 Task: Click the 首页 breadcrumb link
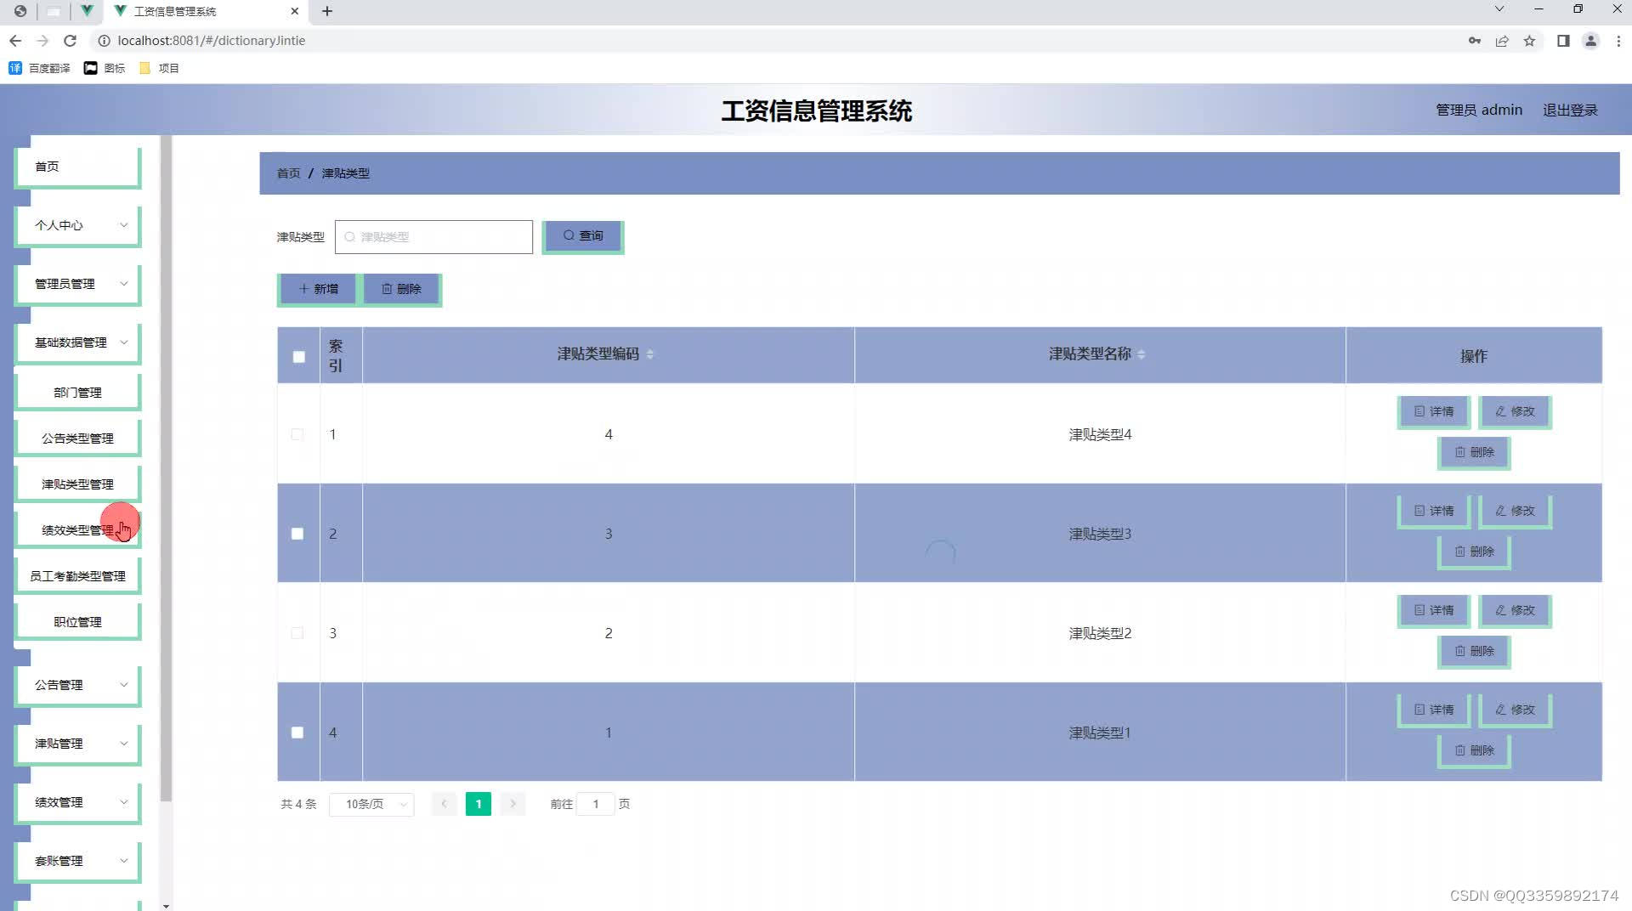point(288,173)
